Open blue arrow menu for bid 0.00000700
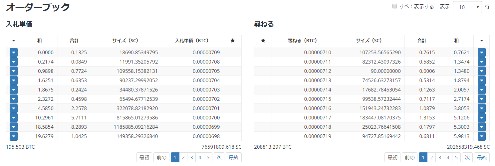The height and width of the screenshot is (166, 495). [14, 118]
